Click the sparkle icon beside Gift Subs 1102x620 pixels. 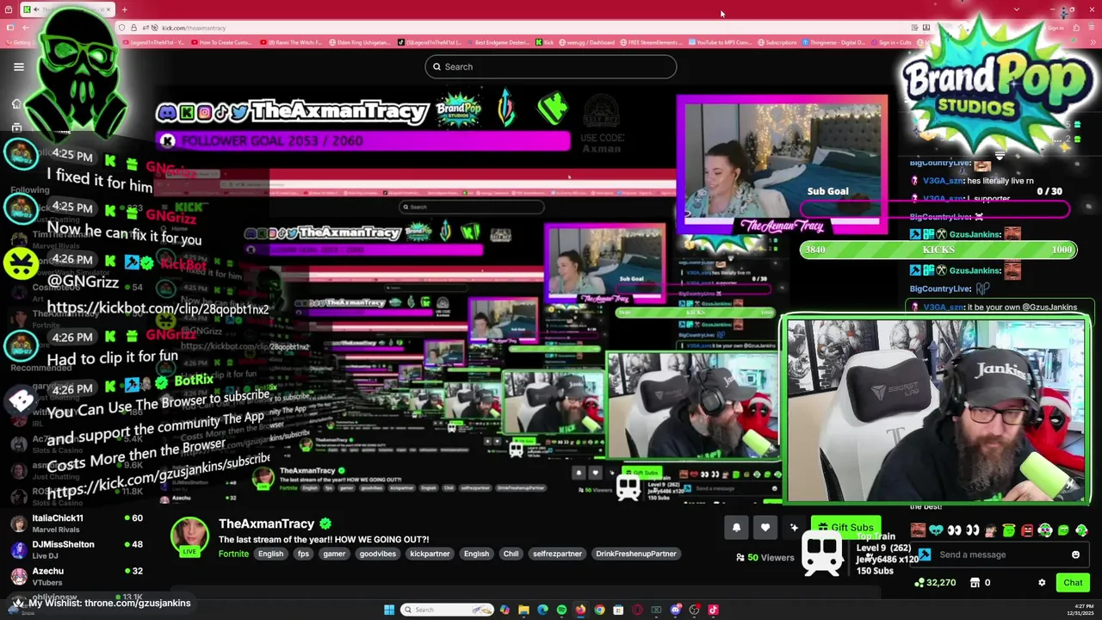click(x=794, y=527)
